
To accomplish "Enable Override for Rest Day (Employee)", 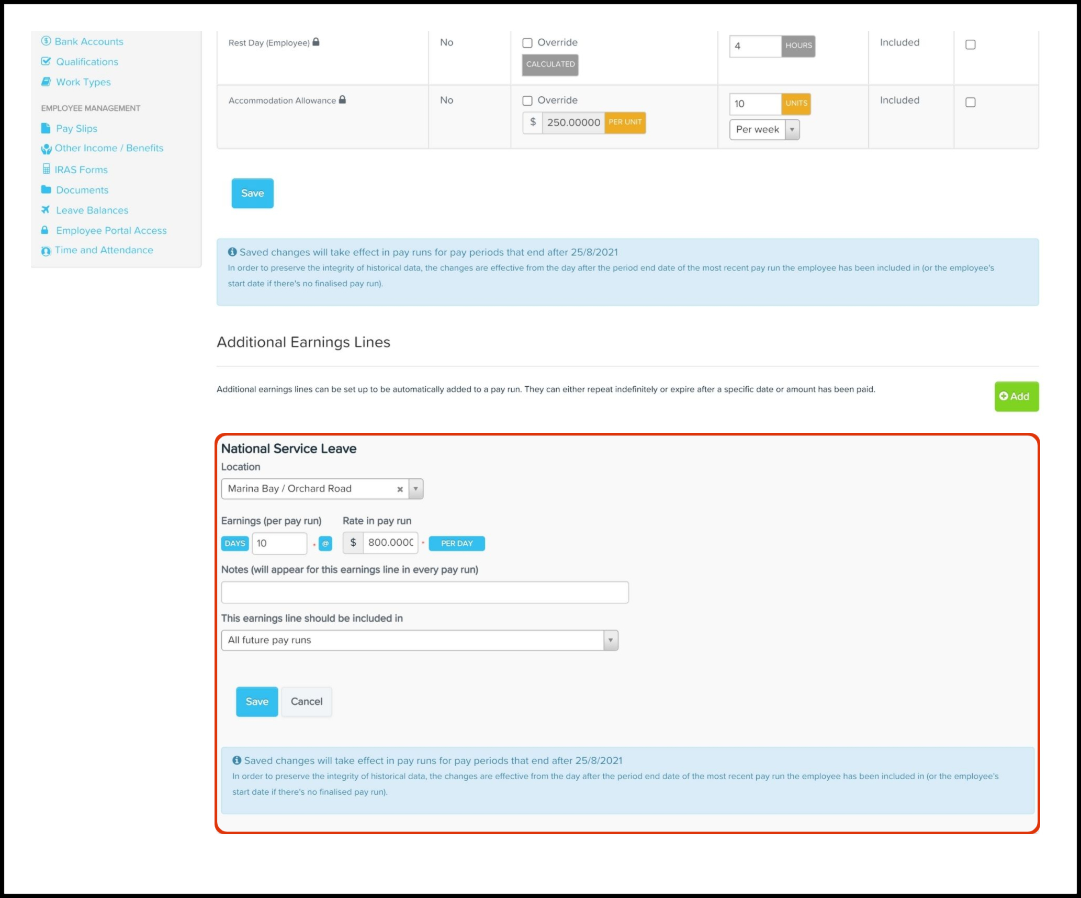I will 527,43.
